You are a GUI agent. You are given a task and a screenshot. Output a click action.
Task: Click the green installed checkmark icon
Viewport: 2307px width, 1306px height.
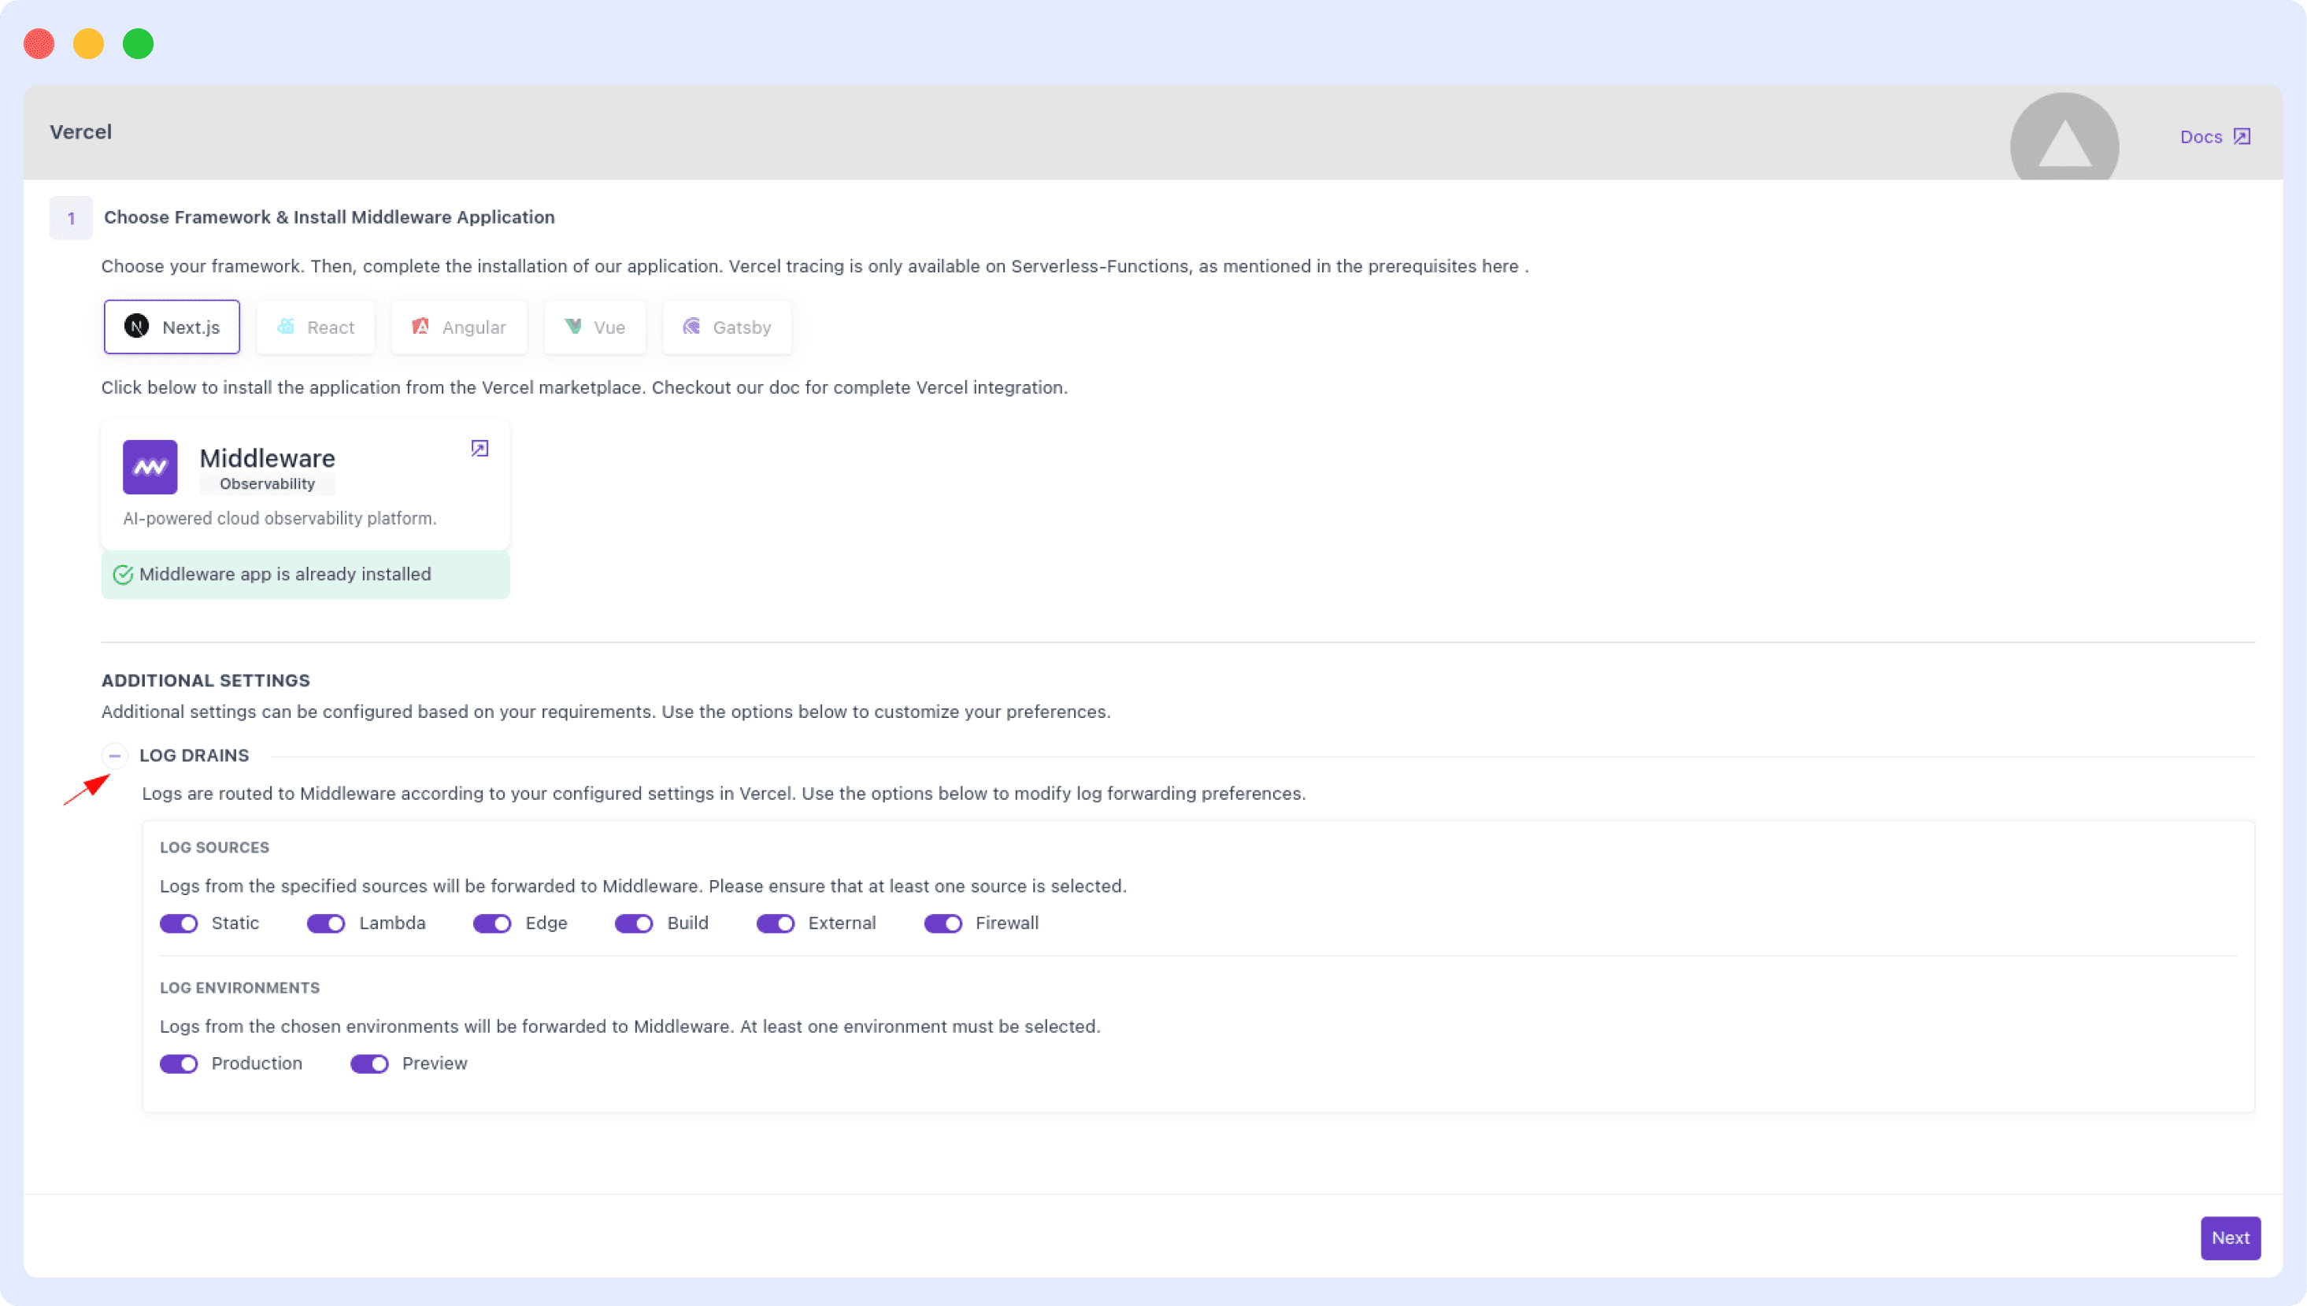(x=123, y=575)
